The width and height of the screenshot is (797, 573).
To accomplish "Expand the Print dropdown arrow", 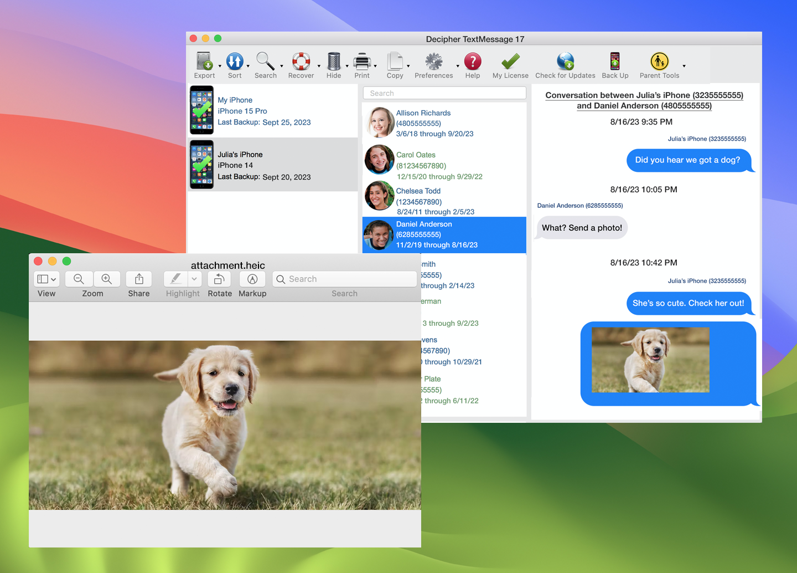I will [375, 66].
